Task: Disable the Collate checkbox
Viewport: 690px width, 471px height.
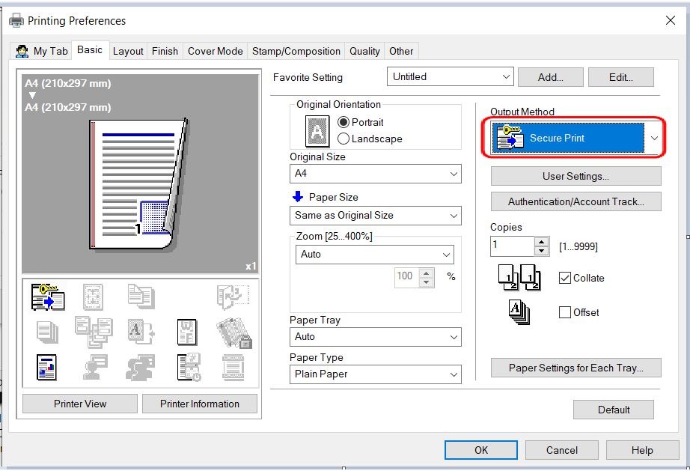Action: click(x=565, y=278)
